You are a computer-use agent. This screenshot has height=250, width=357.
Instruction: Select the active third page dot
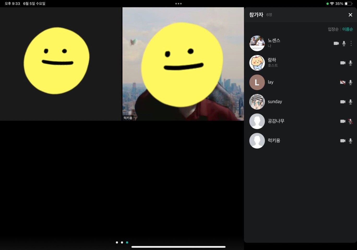click(127, 242)
